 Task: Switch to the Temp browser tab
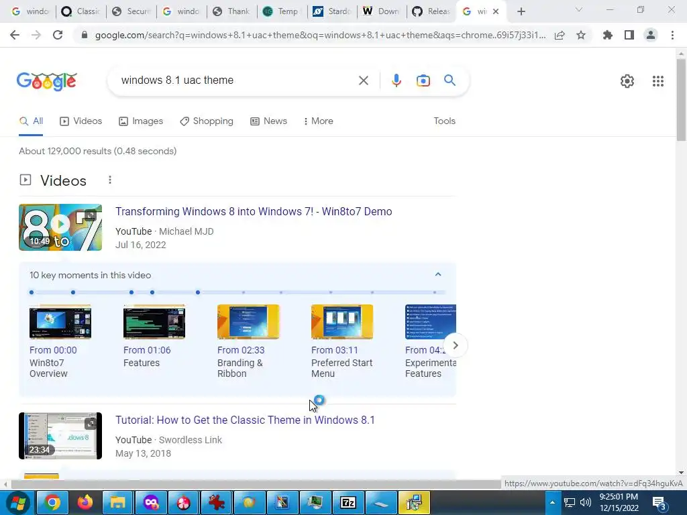(x=282, y=11)
